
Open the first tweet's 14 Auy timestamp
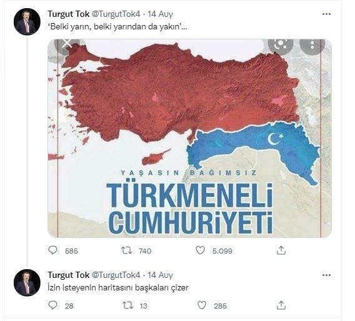[x=160, y=14]
